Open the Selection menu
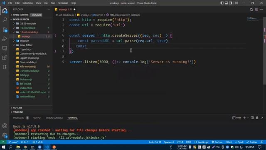The image size is (266, 150). (27, 3)
